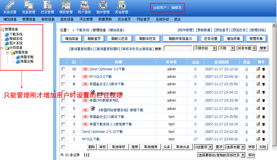277x160 pixels.
Task: Click edit icon for Zend Optimizer 3.0下载 row
Action: [258, 69]
